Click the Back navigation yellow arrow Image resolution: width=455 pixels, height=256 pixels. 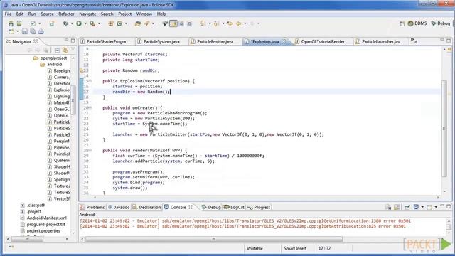239,23
